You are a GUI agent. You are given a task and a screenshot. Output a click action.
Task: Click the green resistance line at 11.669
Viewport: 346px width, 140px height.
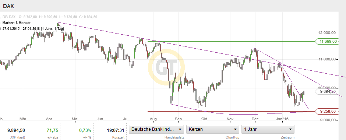click(x=231, y=41)
